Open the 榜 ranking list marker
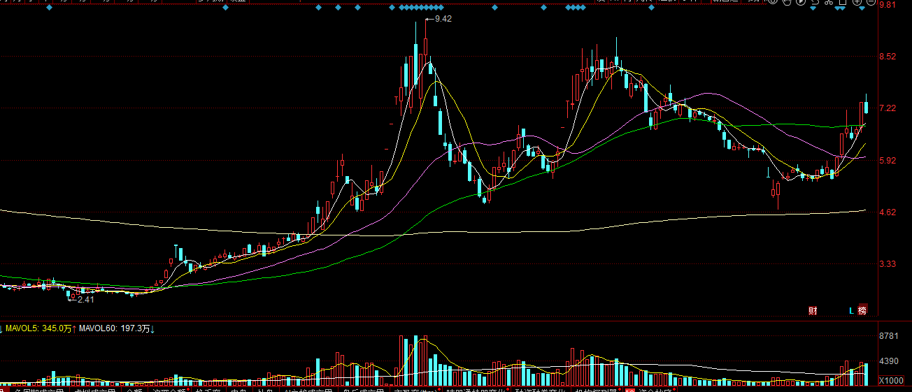Image resolution: width=912 pixels, height=392 pixels. [862, 310]
